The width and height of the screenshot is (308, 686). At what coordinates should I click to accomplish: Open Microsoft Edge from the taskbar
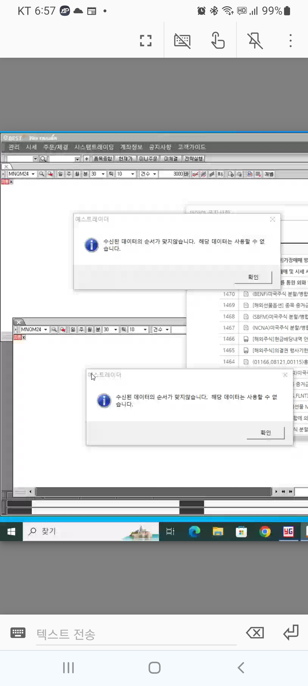click(194, 532)
